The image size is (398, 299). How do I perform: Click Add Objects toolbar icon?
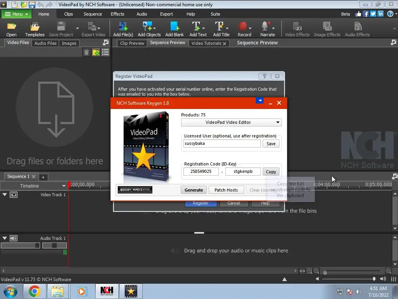147,26
